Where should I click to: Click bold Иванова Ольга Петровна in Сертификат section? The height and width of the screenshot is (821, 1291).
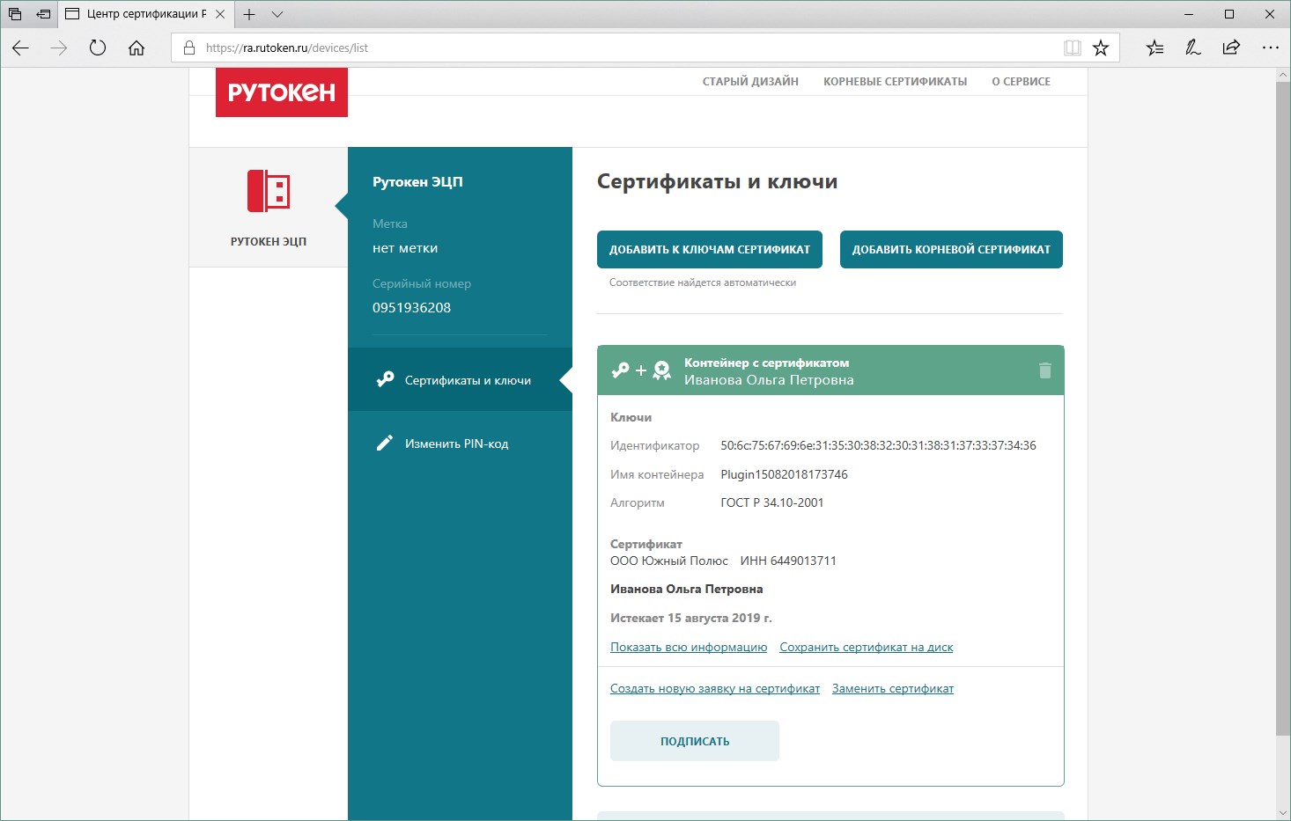coord(687,589)
